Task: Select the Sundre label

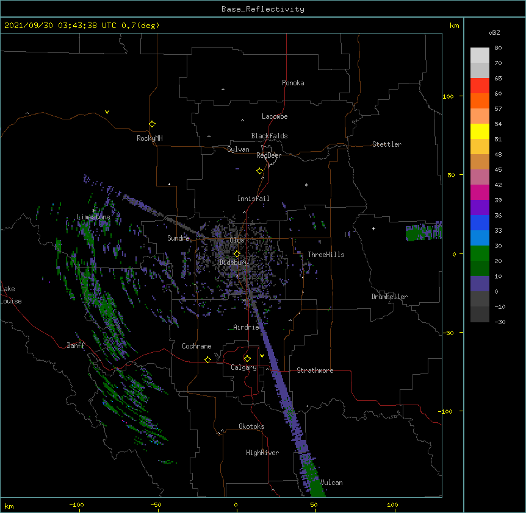Action: pos(178,238)
